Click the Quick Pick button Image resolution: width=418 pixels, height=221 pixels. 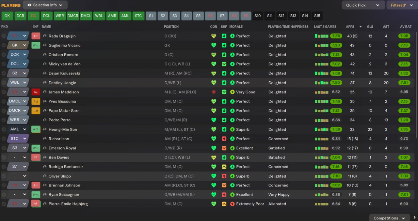356,5
